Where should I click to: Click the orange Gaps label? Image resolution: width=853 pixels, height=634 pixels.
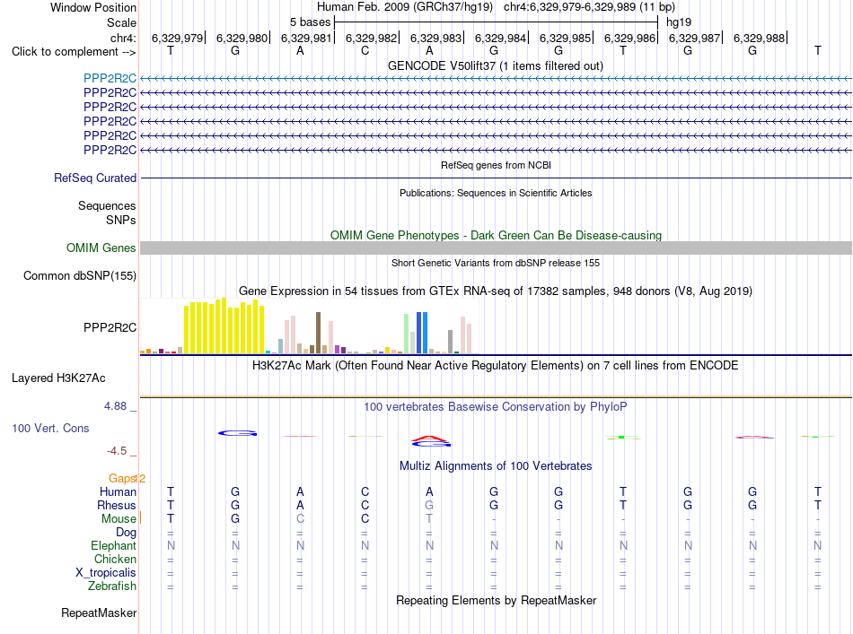122,478
